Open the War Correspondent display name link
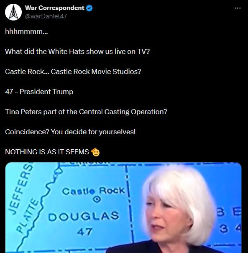 [x=55, y=8]
